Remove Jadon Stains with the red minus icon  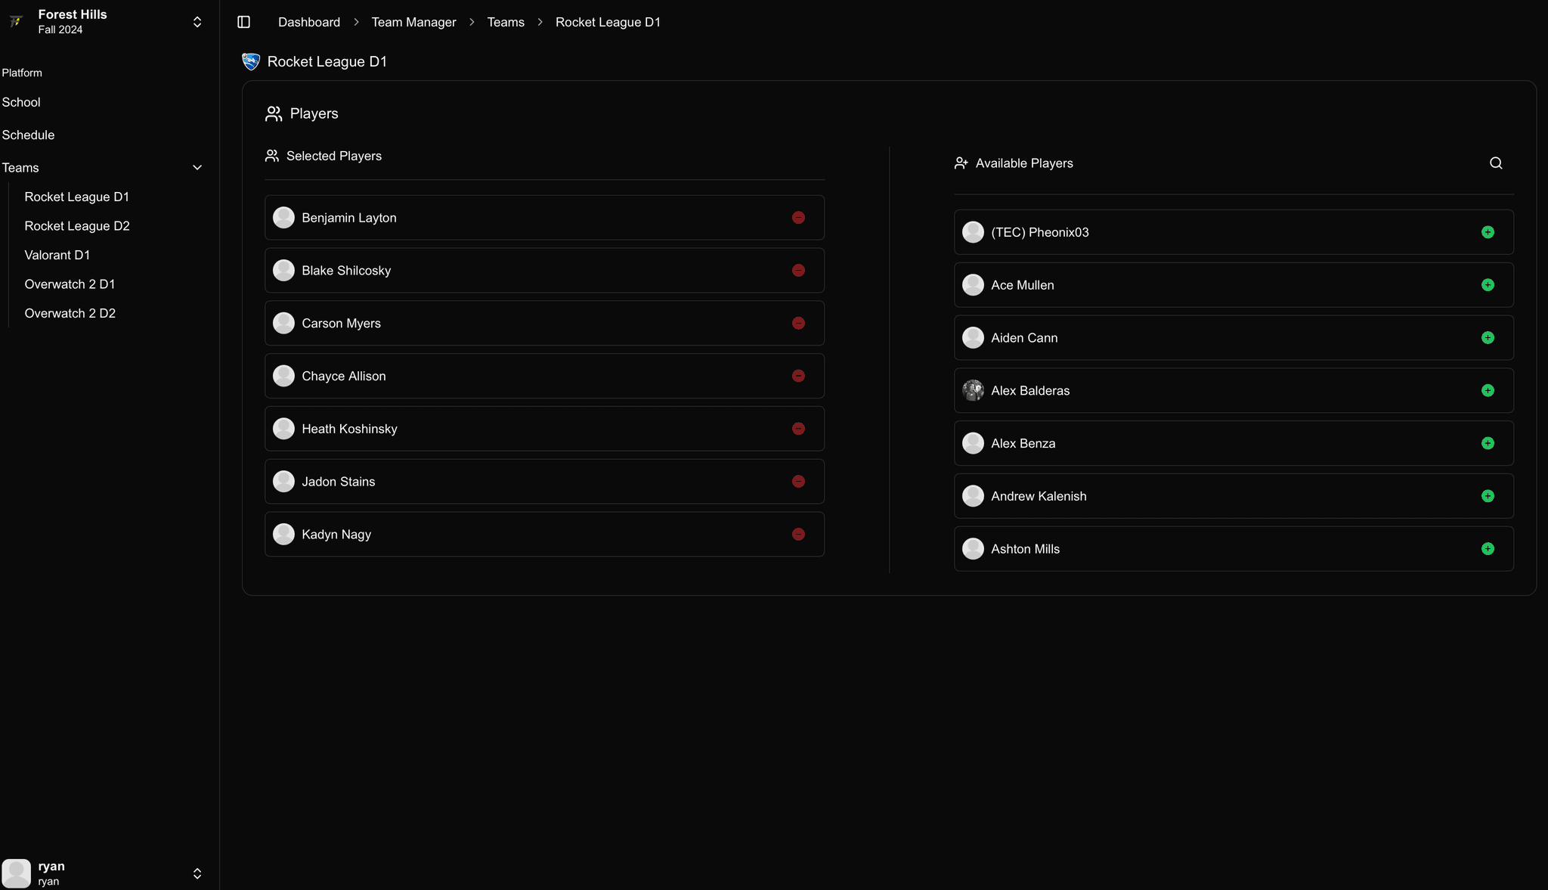point(798,482)
